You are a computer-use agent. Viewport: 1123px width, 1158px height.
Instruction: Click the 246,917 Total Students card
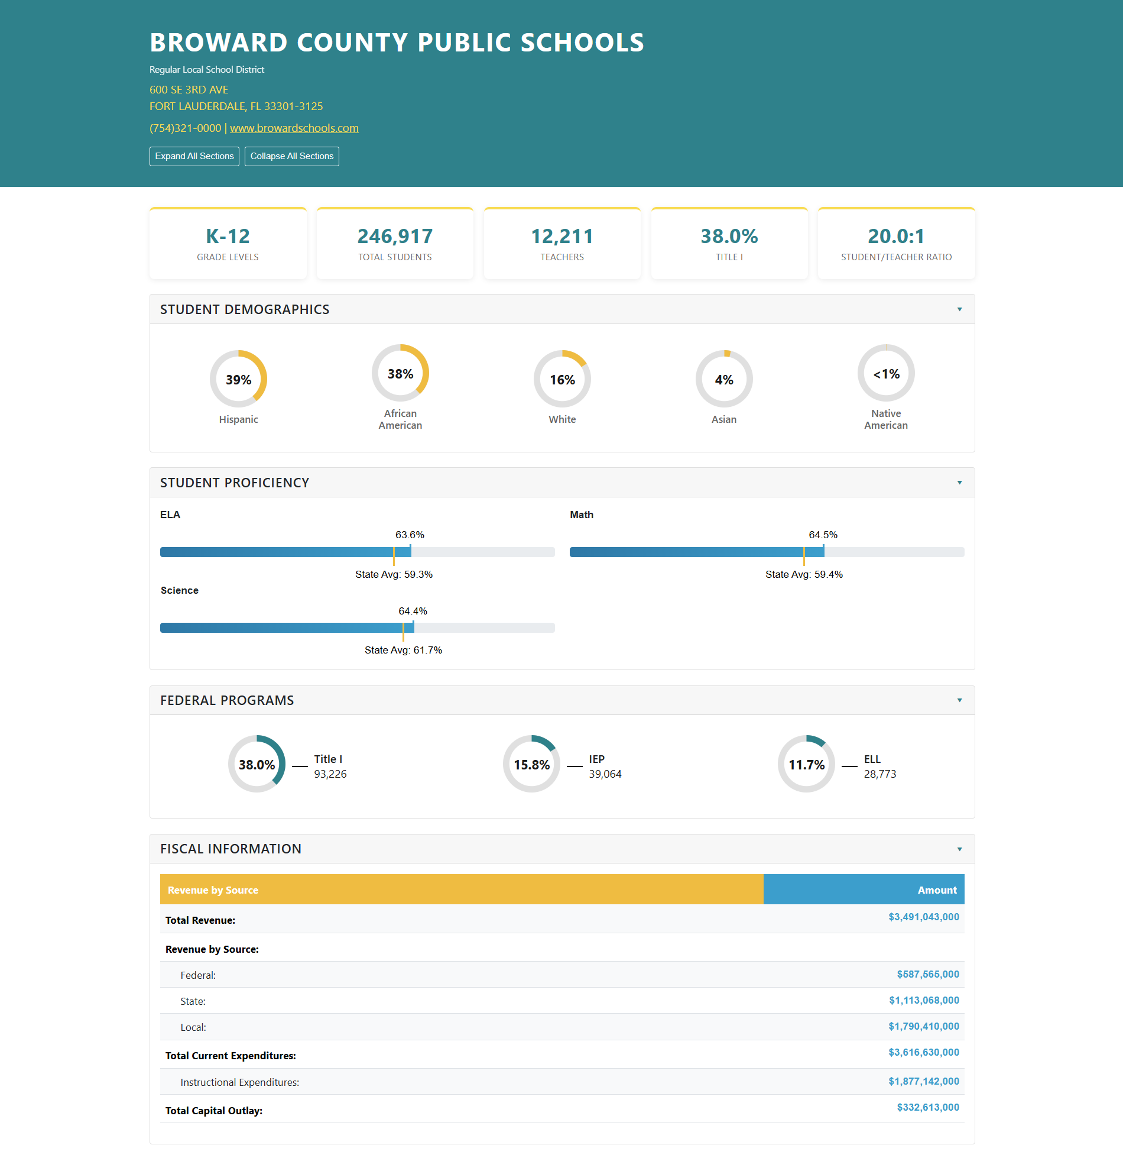click(395, 244)
